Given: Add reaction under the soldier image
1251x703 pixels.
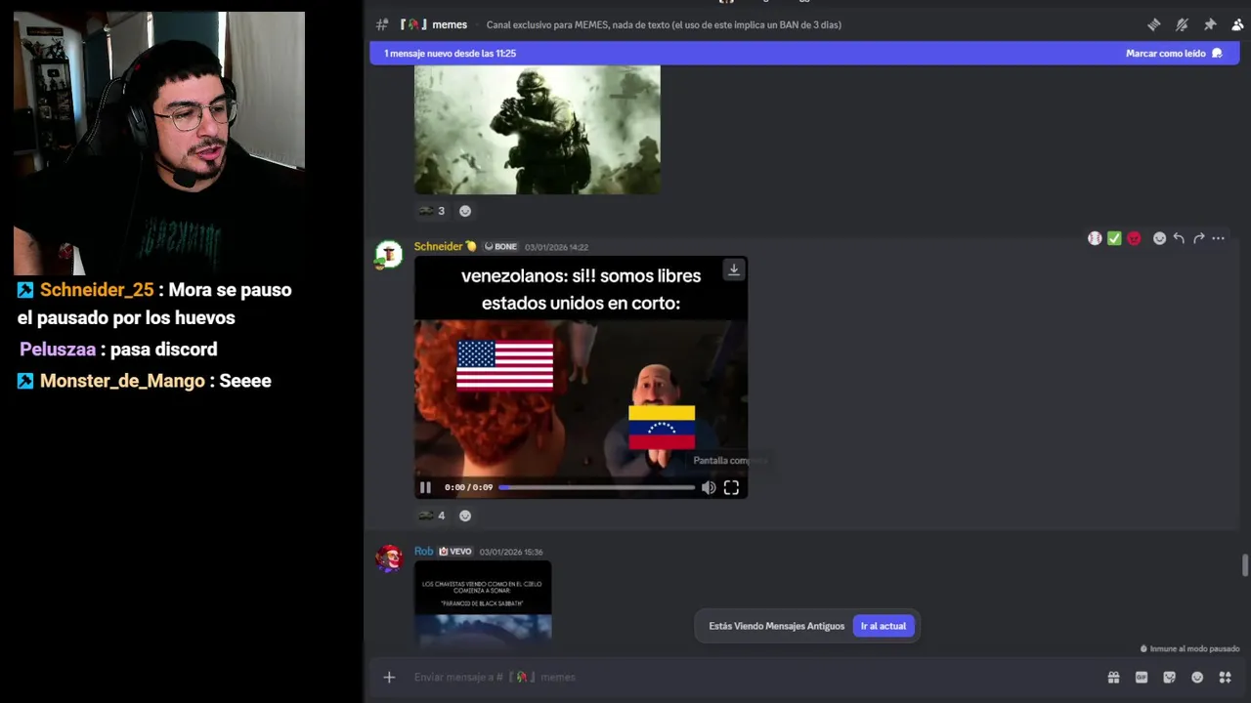Looking at the screenshot, I should 465,211.
